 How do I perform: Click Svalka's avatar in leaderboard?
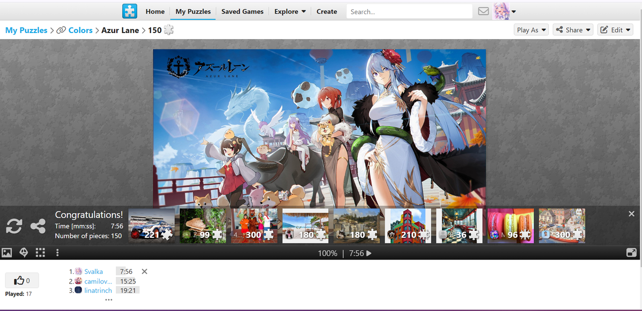point(78,271)
